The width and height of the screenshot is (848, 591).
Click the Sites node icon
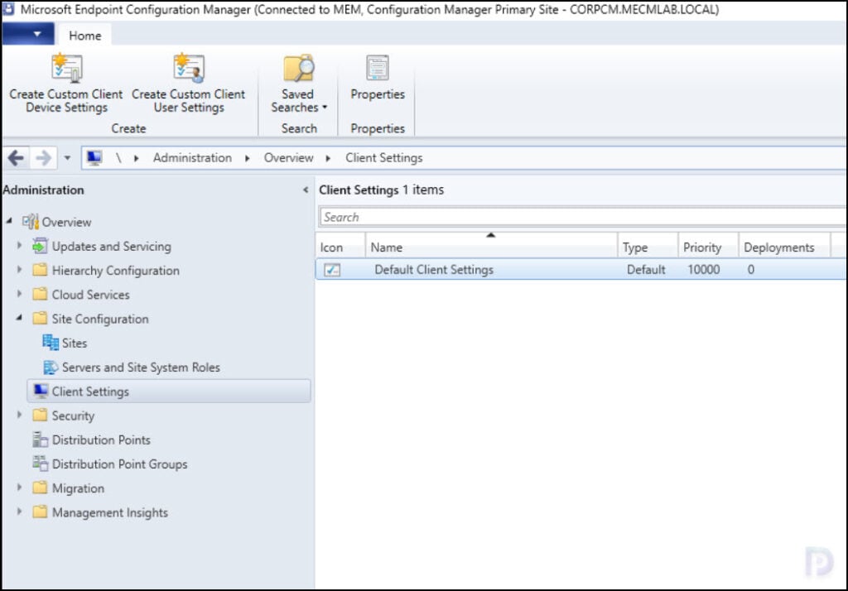(x=51, y=343)
